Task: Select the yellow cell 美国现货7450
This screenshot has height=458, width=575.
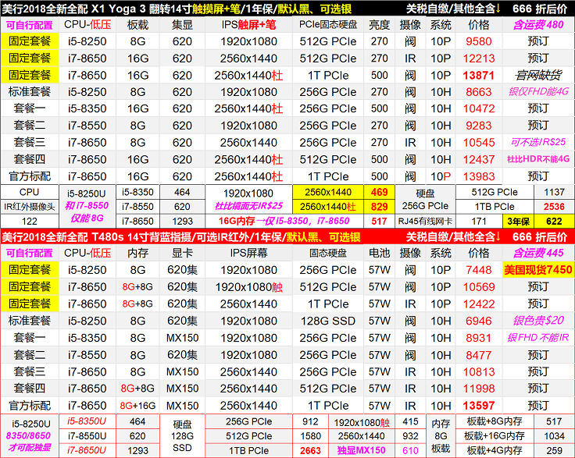Action: click(x=538, y=270)
